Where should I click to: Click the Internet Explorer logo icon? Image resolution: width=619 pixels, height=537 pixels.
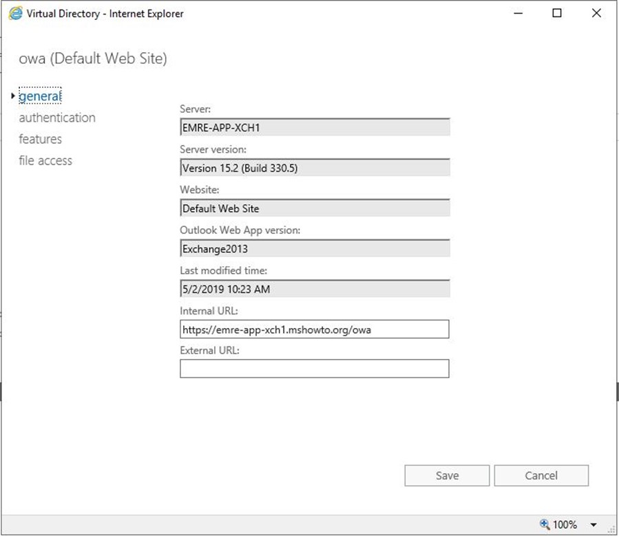tap(16, 13)
